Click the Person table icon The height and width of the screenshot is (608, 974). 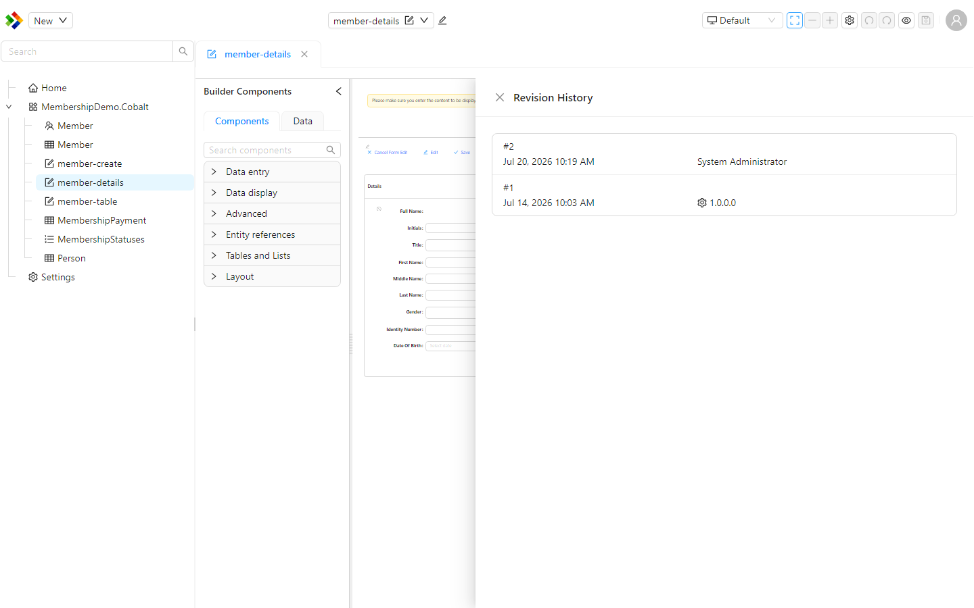click(x=49, y=258)
